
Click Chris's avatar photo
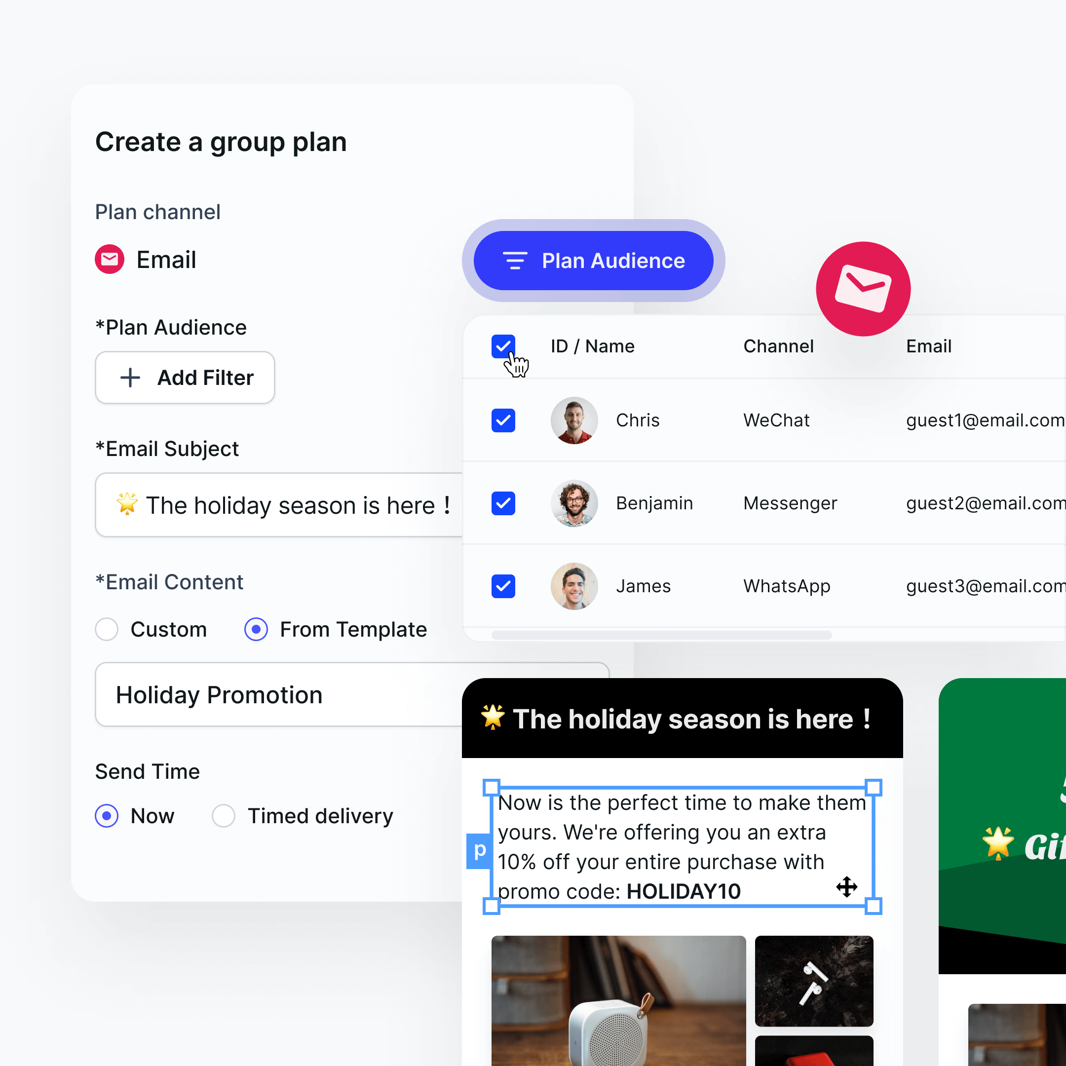[x=574, y=420]
